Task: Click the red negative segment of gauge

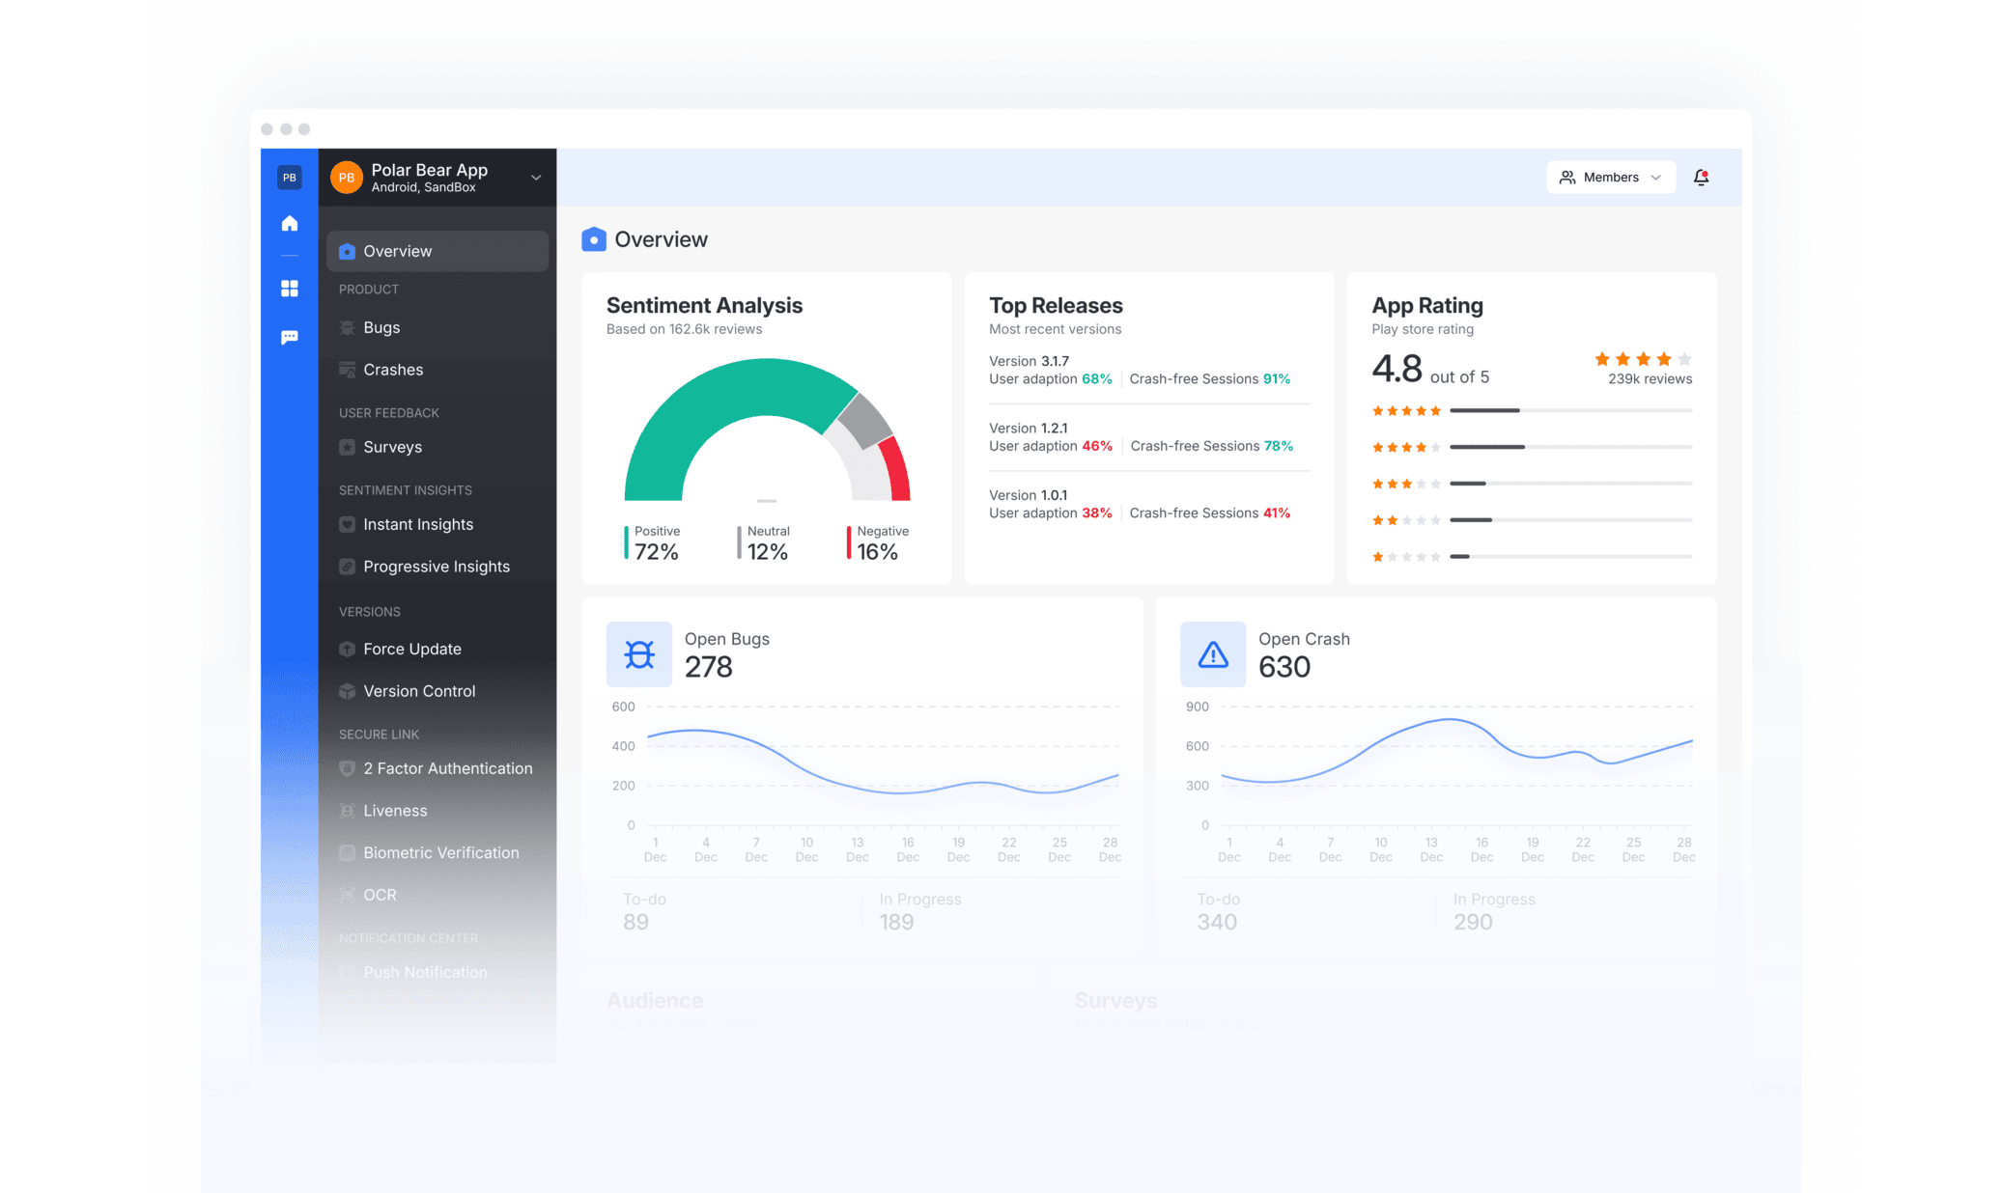Action: coord(897,470)
